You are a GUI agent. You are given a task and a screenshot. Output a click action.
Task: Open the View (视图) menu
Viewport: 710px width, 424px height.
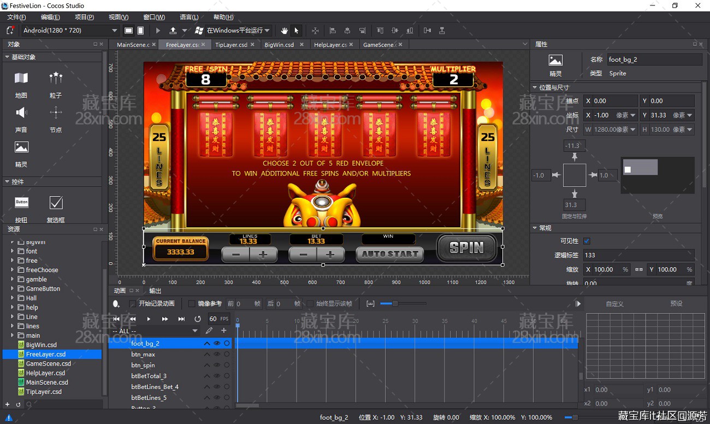(119, 17)
